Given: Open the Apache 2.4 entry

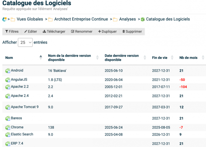Looking at the screenshot, I should (20, 96).
